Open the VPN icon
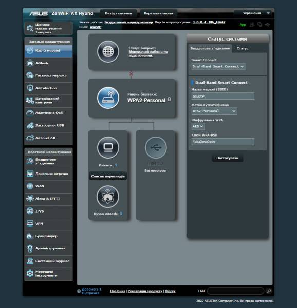Image resolution: width=297 pixels, height=308 pixels. [x=30, y=223]
